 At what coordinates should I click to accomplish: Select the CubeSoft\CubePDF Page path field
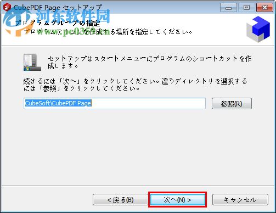115,103
